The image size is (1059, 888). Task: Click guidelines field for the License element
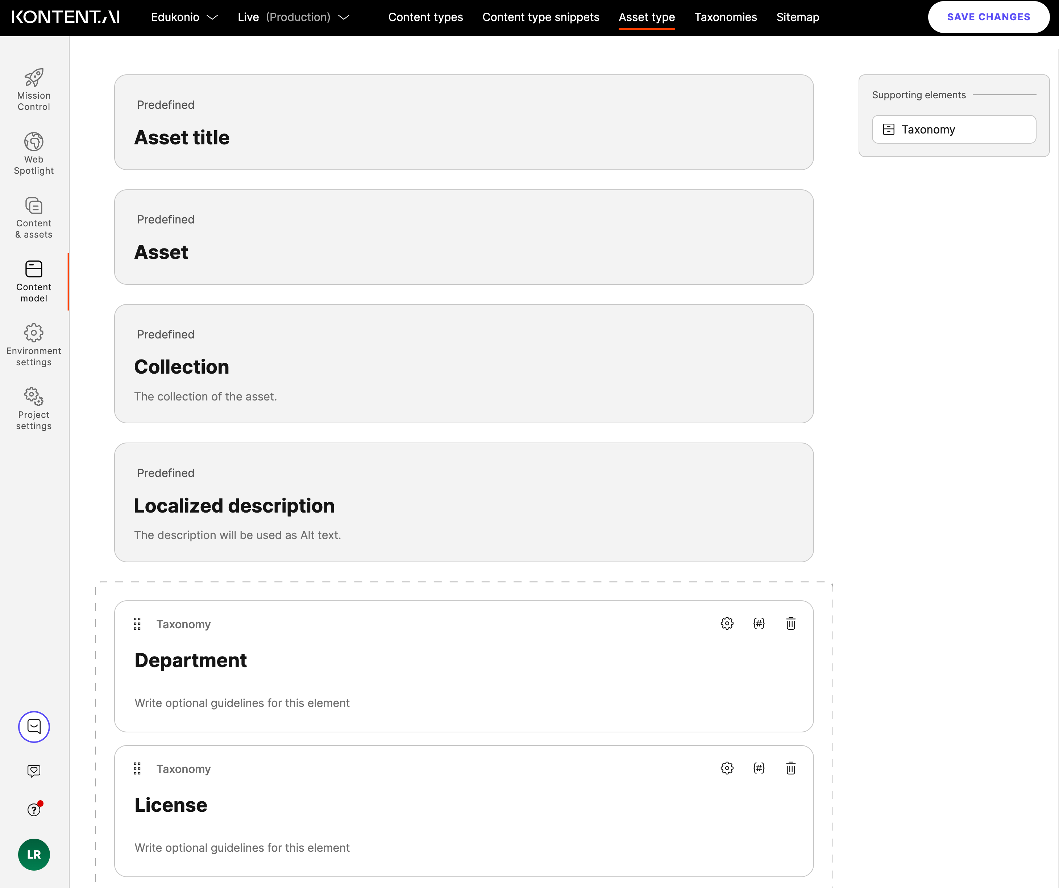242,848
